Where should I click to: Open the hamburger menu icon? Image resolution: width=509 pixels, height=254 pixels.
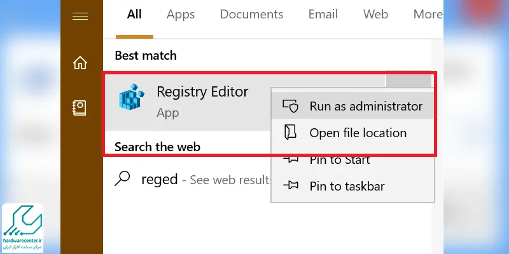pyautogui.click(x=80, y=16)
